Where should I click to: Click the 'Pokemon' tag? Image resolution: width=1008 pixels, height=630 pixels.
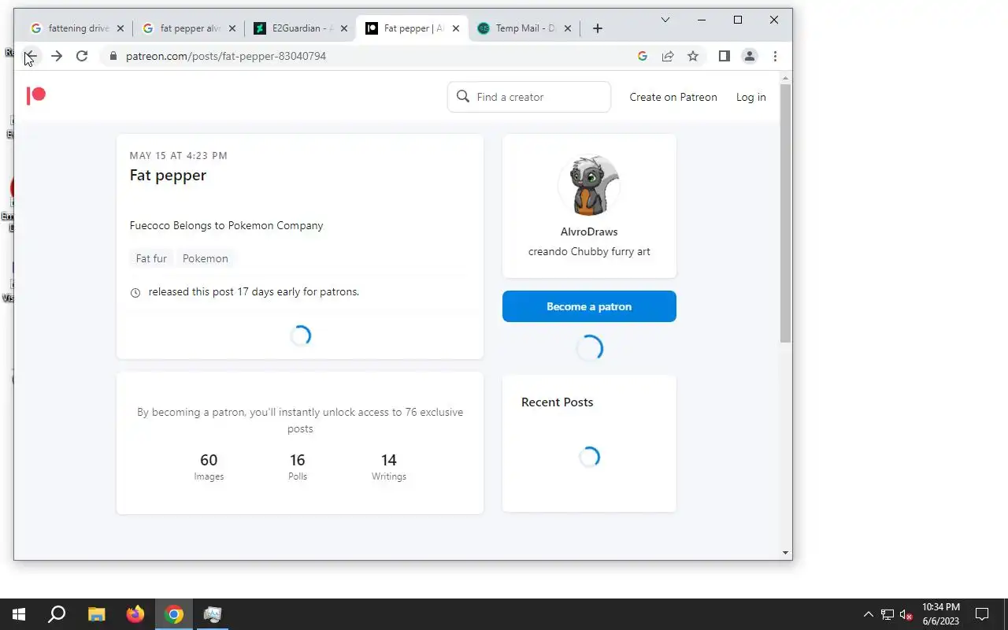tap(206, 258)
